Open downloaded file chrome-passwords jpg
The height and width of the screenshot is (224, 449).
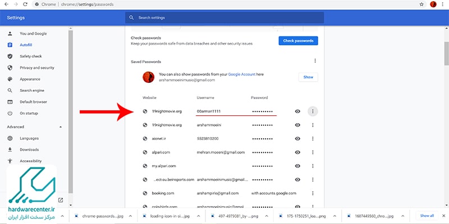click(x=103, y=216)
